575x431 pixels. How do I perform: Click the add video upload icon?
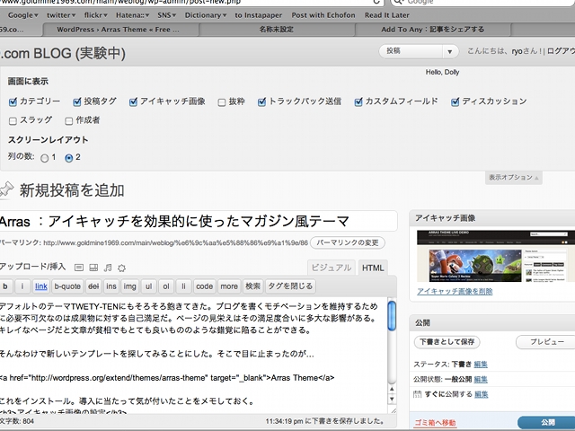[93, 268]
